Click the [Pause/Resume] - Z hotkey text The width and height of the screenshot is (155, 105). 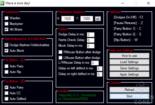click(x=128, y=23)
